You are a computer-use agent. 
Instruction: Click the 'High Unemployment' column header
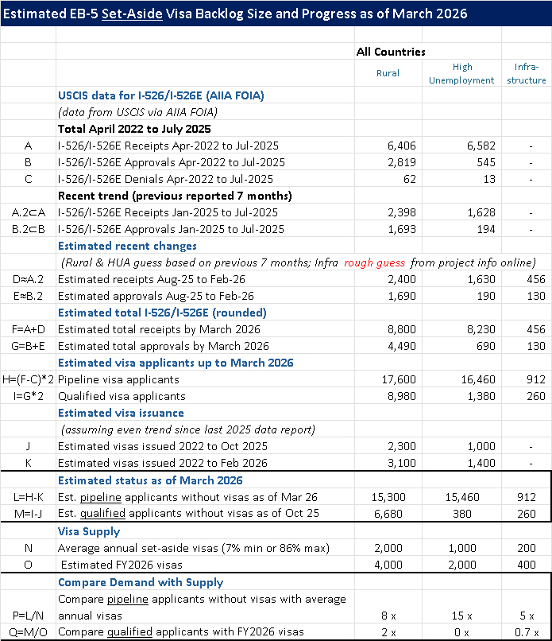click(461, 73)
